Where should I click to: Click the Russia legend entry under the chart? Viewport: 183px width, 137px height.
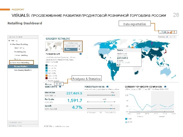point(129,119)
